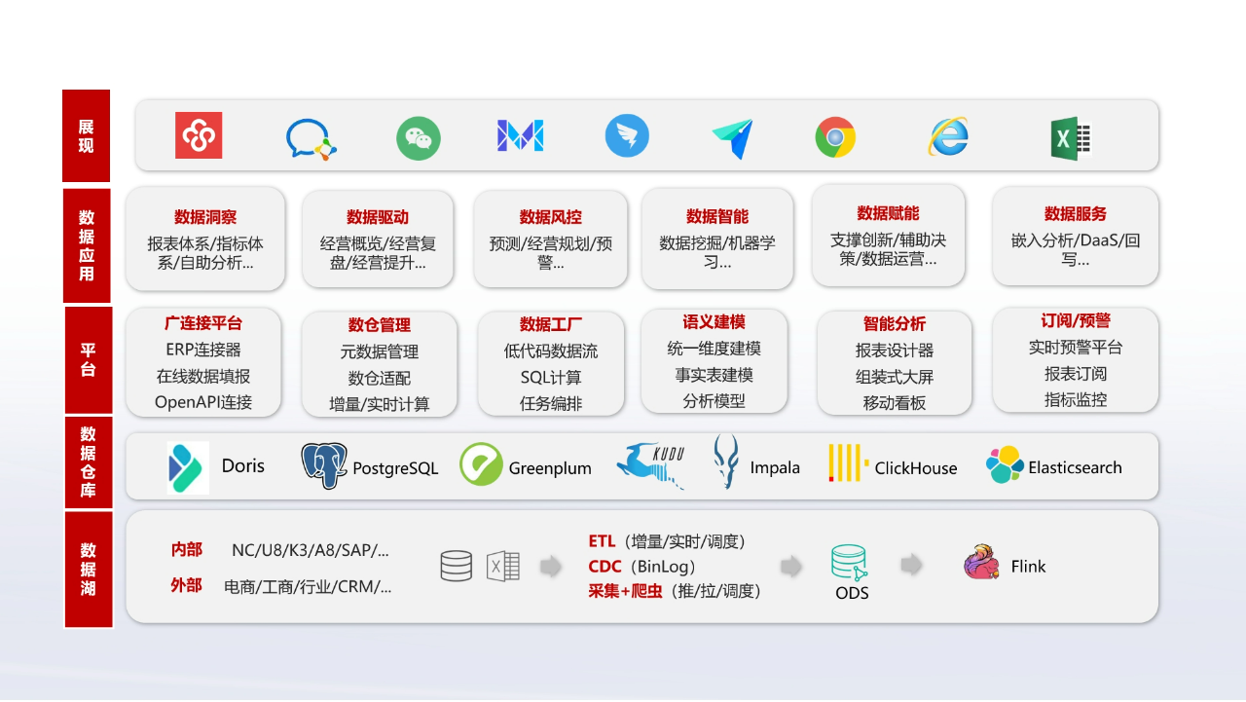Click the arrow before the Flink logo
The height and width of the screenshot is (702, 1246).
point(911,565)
